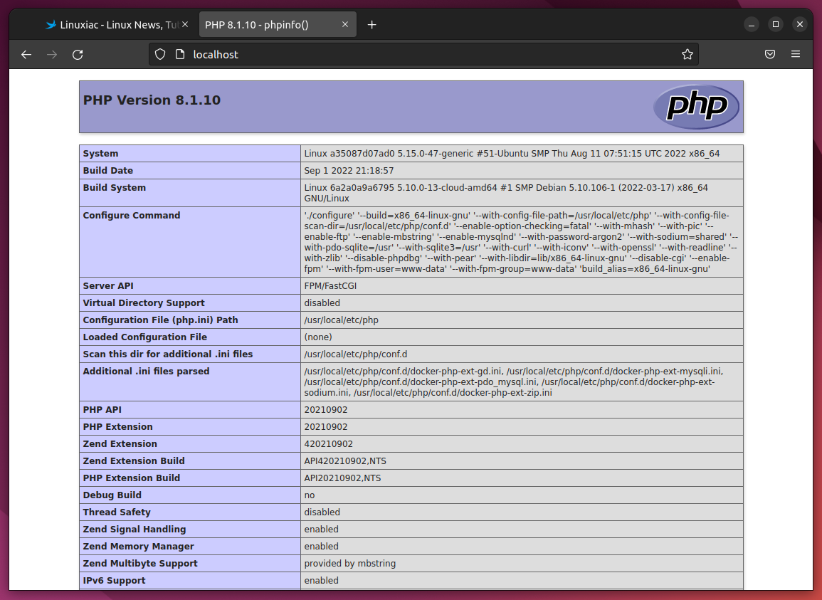Click the PHP Extension label
The image size is (822, 600).
point(118,427)
